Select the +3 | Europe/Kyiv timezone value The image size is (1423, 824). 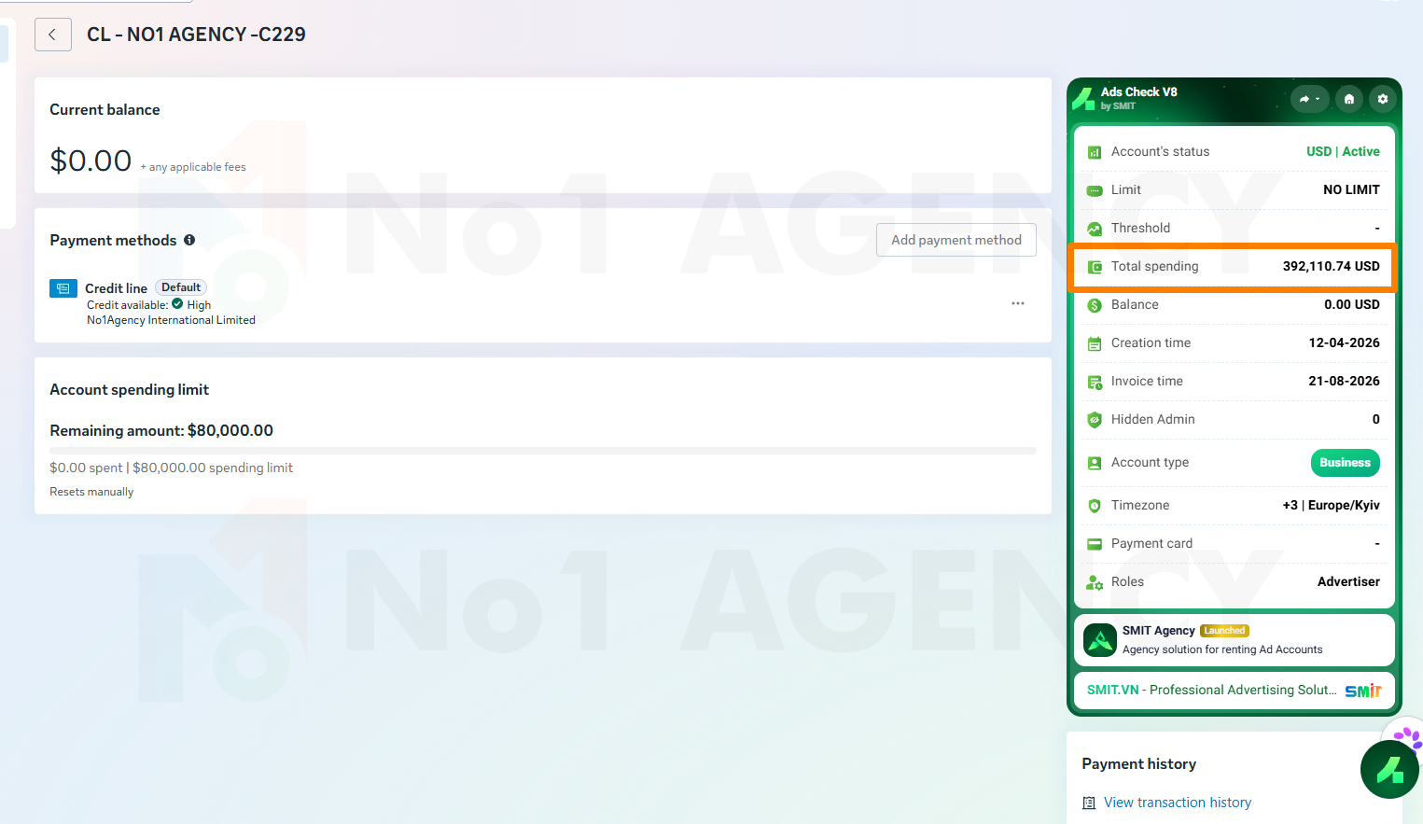1331,505
